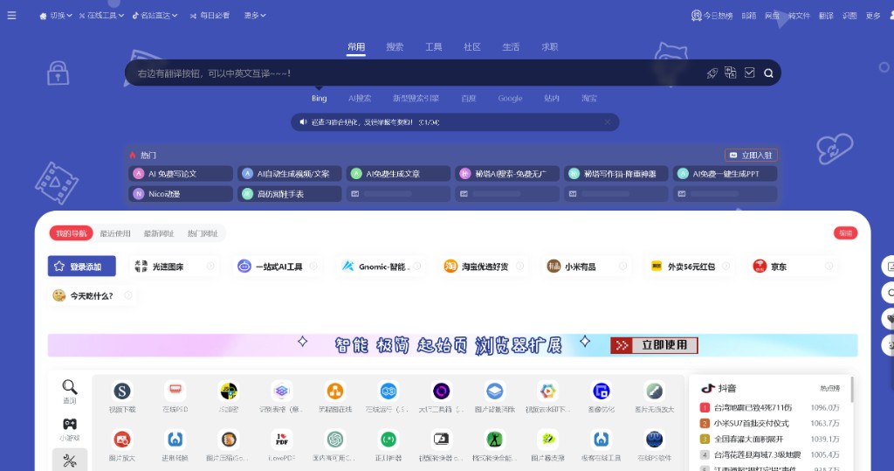Viewport: 894px width, 471px height.
Task: Open the 小米有品 shortcut
Action: click(587, 267)
